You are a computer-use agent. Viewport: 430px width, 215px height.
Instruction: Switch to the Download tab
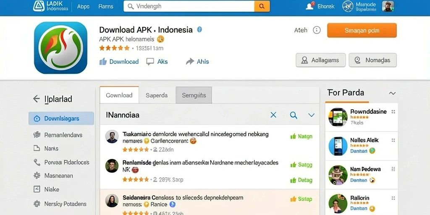click(119, 95)
